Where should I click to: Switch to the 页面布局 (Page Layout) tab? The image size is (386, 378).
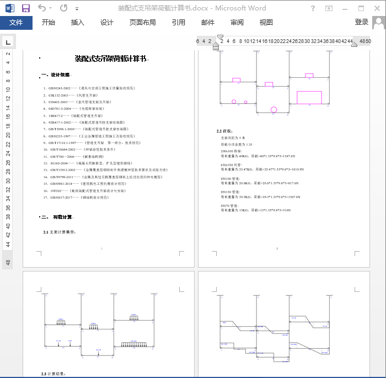point(142,23)
